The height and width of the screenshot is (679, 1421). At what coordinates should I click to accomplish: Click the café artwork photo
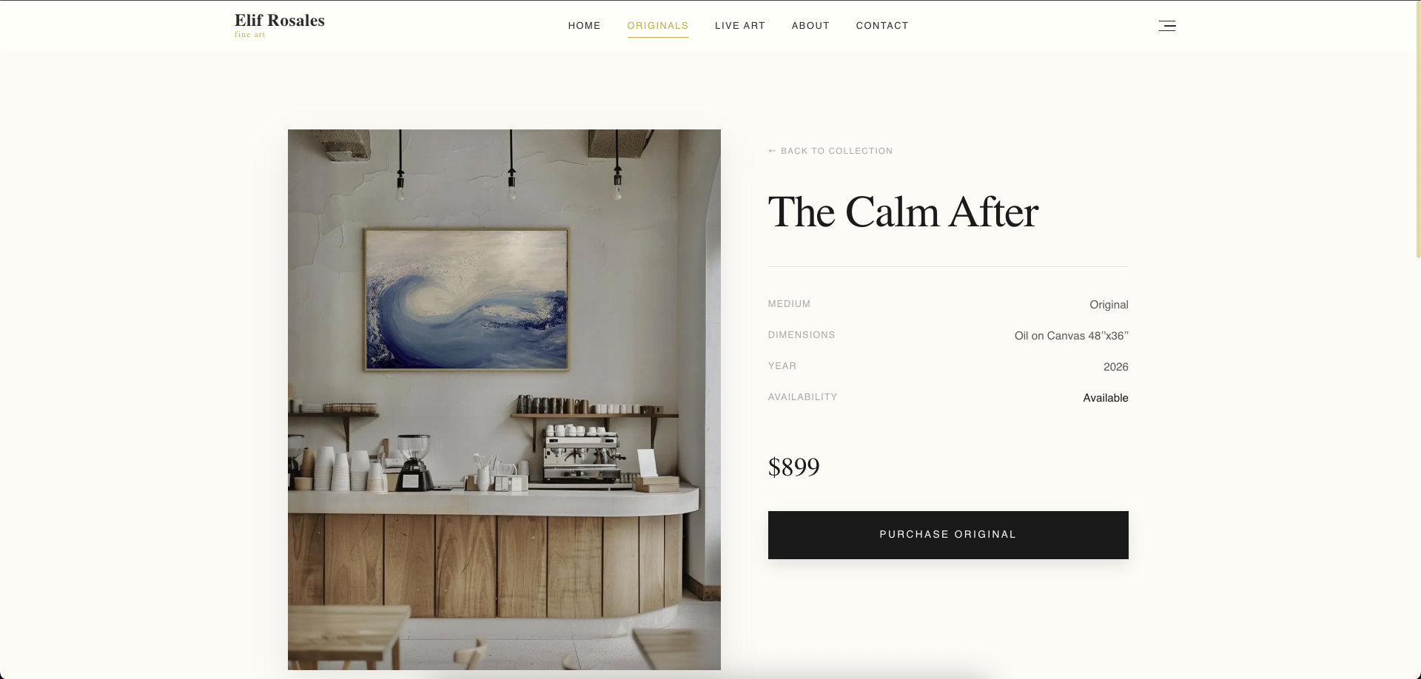pyautogui.click(x=504, y=399)
